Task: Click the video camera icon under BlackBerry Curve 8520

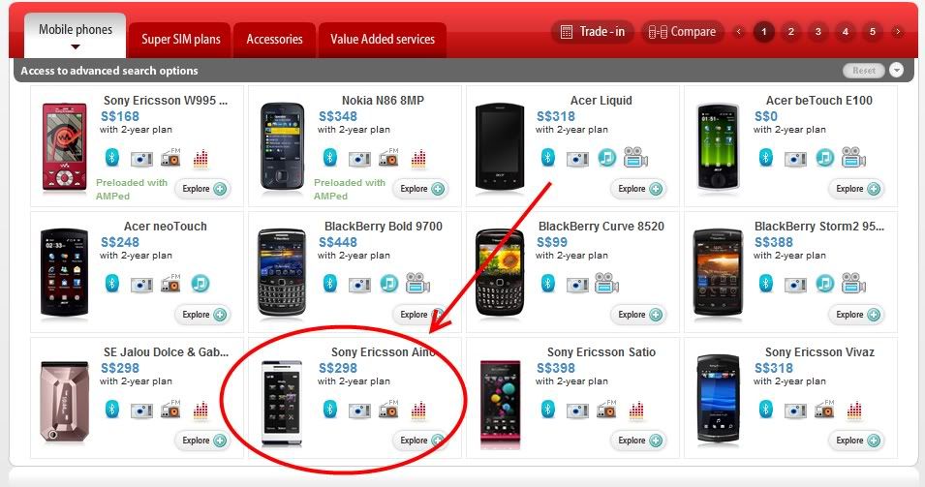Action: [x=606, y=283]
